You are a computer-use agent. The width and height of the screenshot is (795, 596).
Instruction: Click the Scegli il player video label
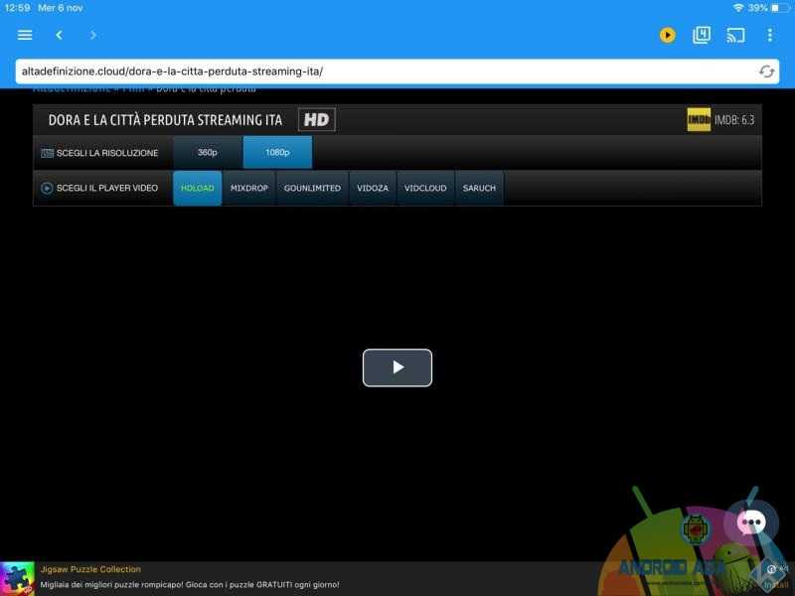tap(107, 188)
